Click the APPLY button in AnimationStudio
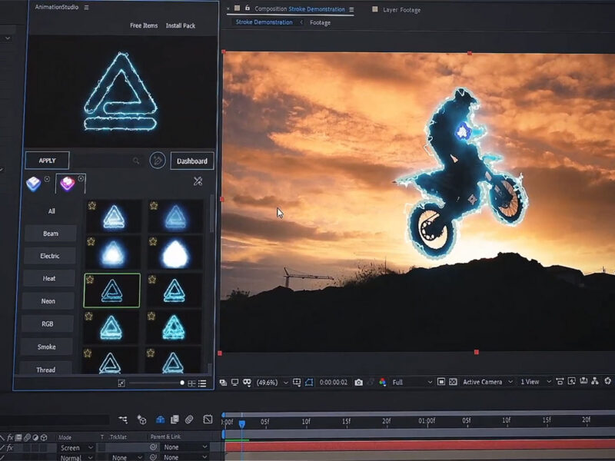The width and height of the screenshot is (615, 461). [x=47, y=161]
